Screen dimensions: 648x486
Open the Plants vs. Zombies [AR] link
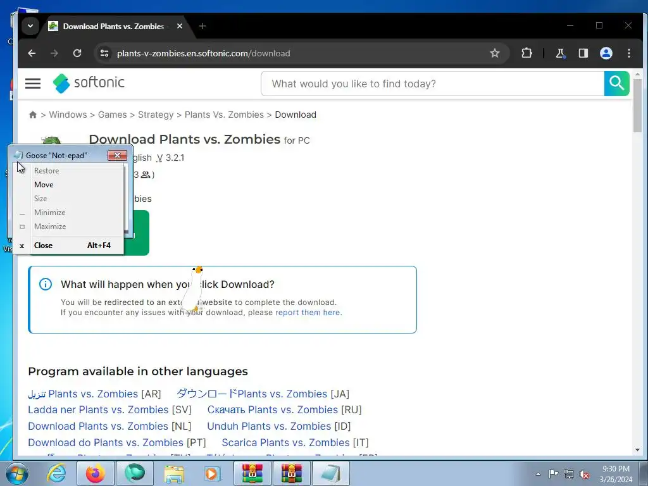[94, 394]
